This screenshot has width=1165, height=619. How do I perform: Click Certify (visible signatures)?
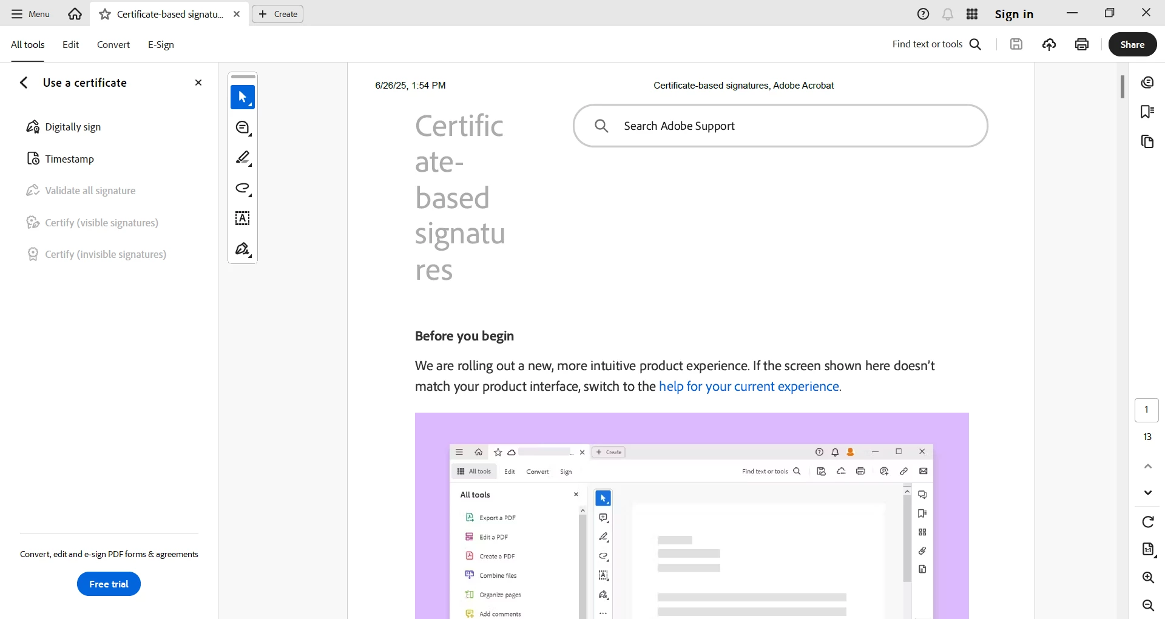tap(92, 223)
